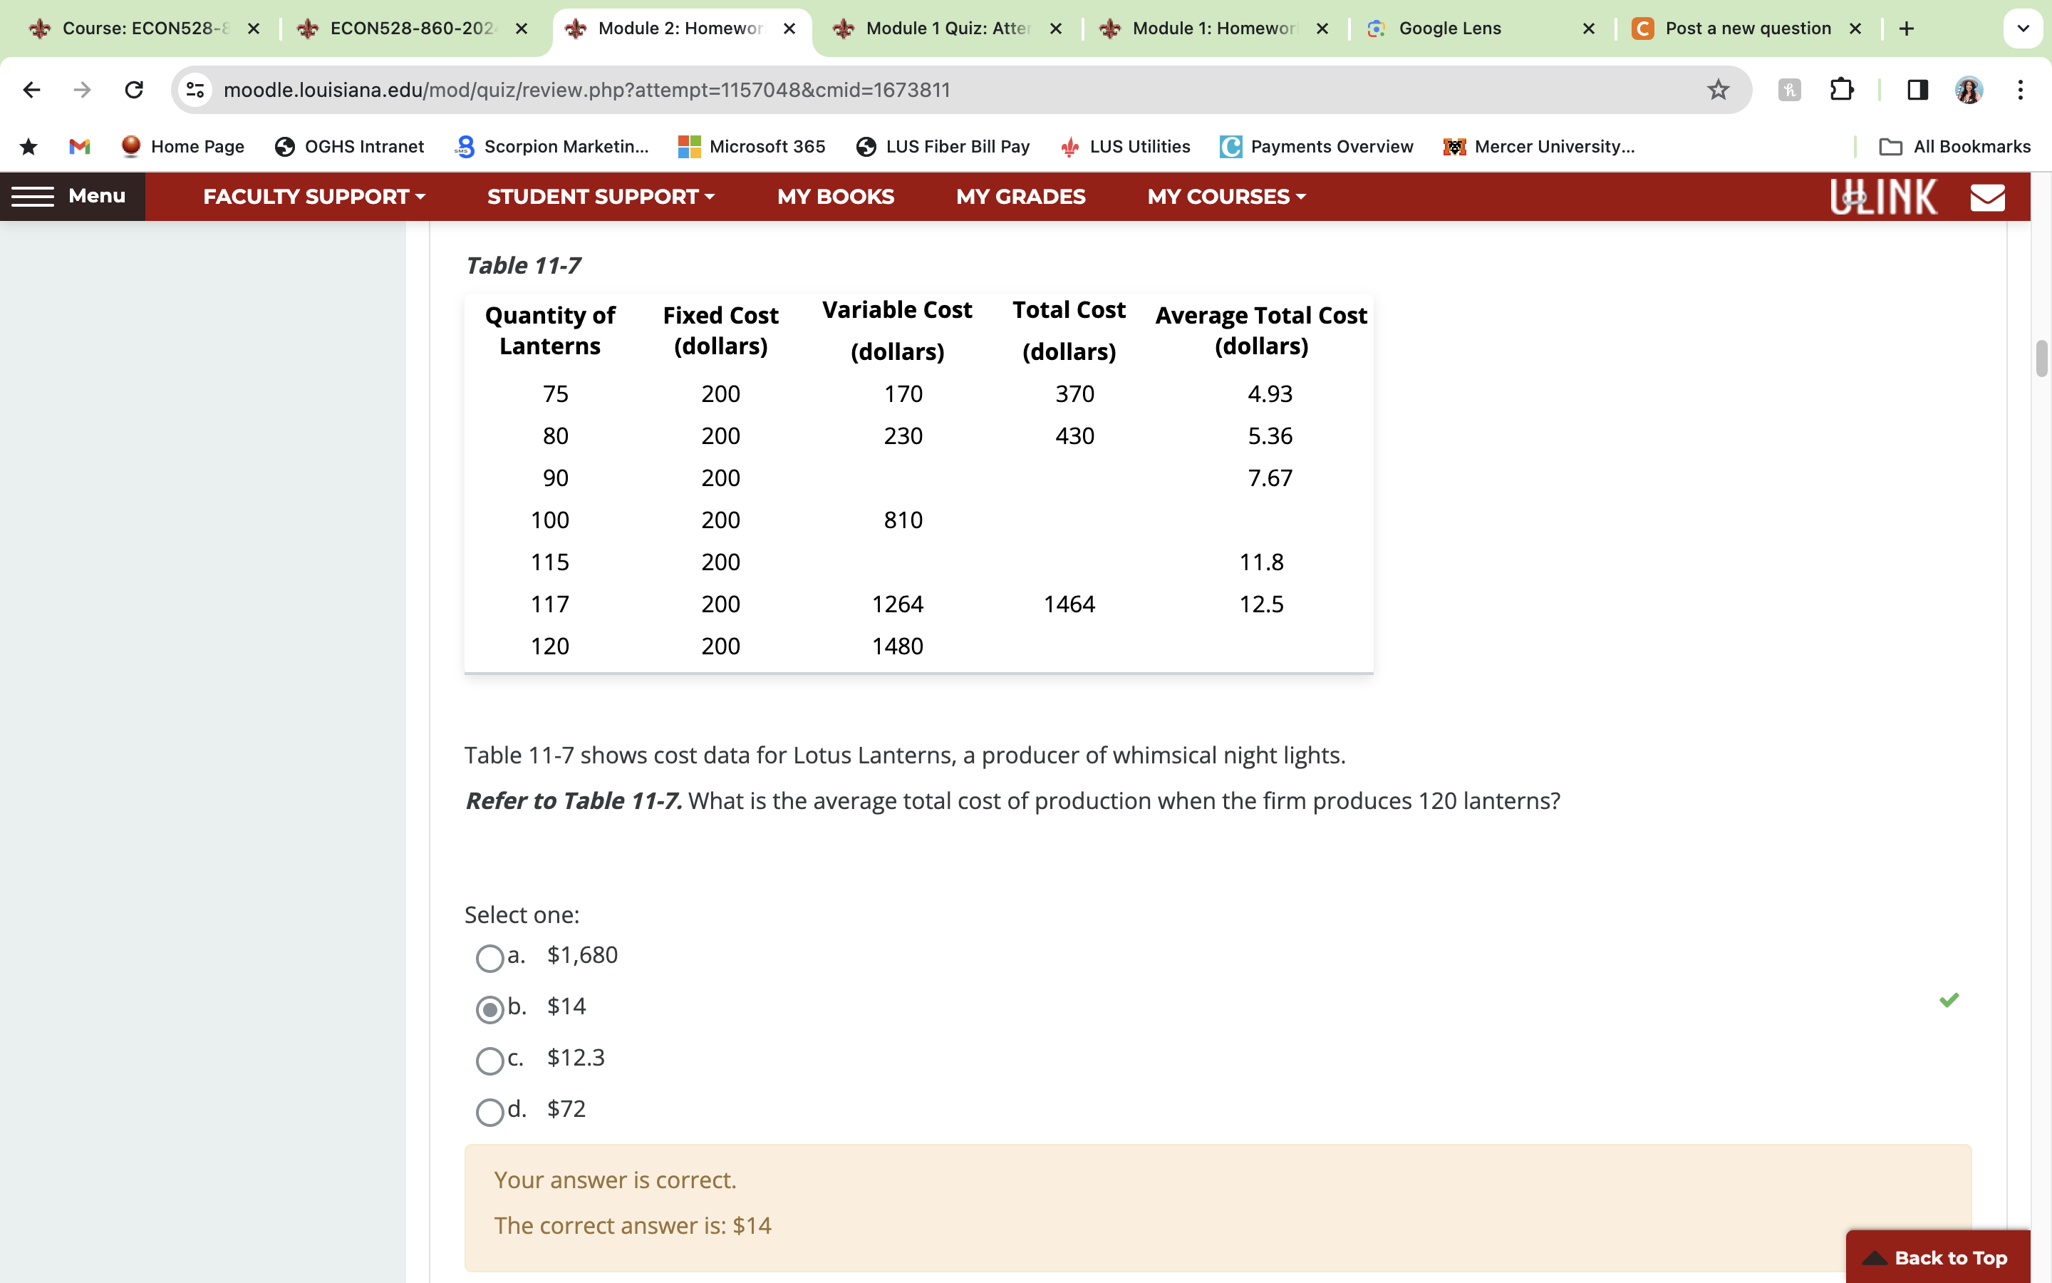Viewport: 2052px width, 1283px height.
Task: Open the browser extensions puzzle icon
Action: 1842,89
